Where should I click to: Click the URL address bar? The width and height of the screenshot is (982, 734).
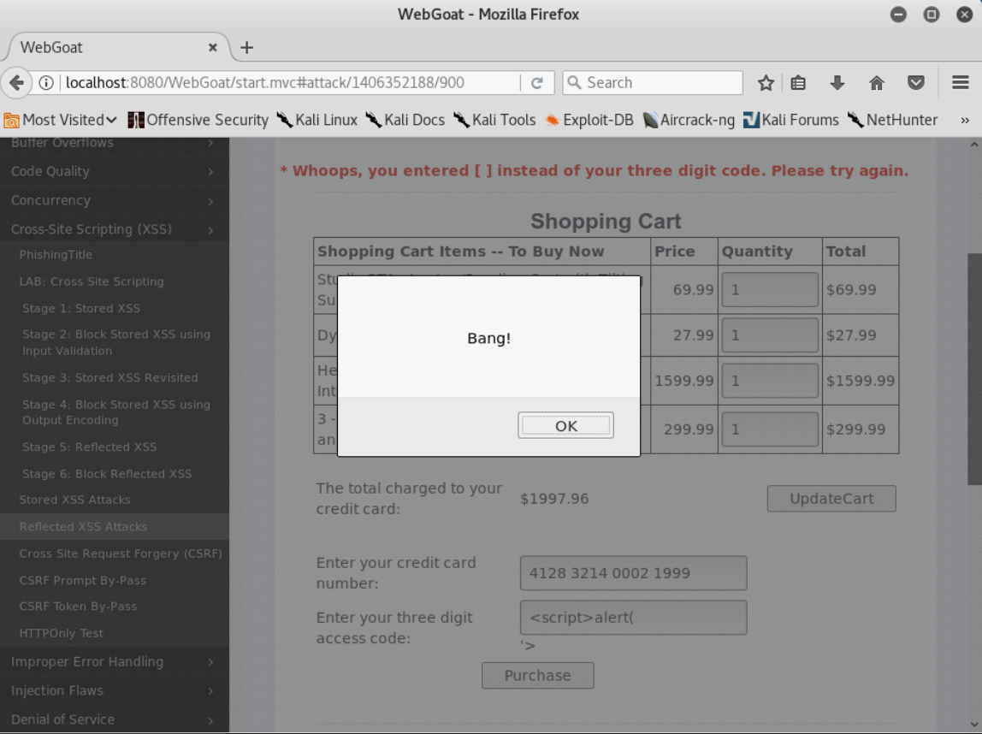click(288, 83)
